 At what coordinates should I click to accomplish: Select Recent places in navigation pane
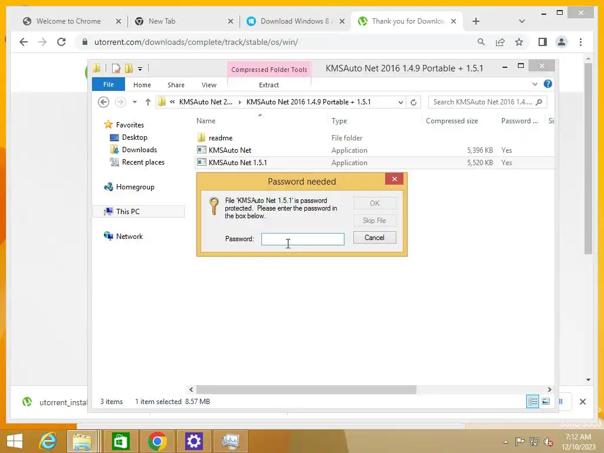click(x=143, y=162)
